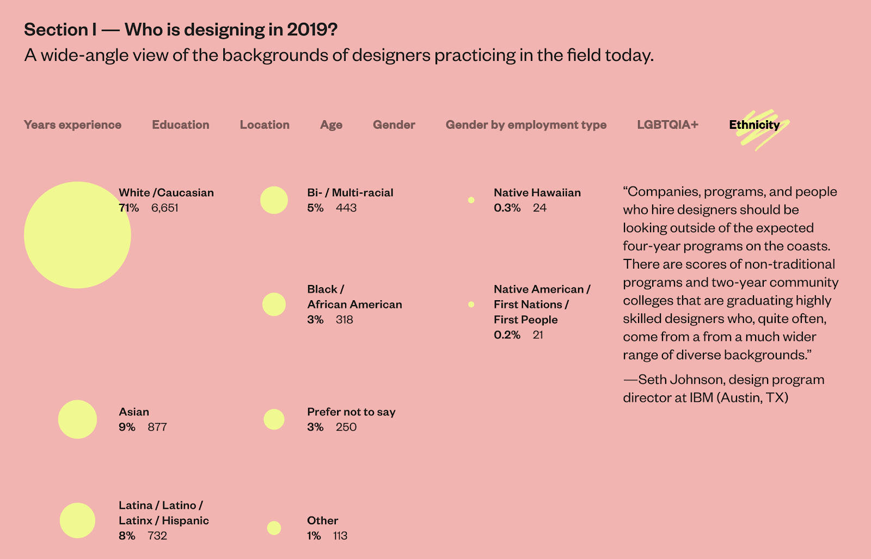Click the Seth Johnson quote attribution
Screen dimensions: 871x559
pyautogui.click(x=724, y=388)
